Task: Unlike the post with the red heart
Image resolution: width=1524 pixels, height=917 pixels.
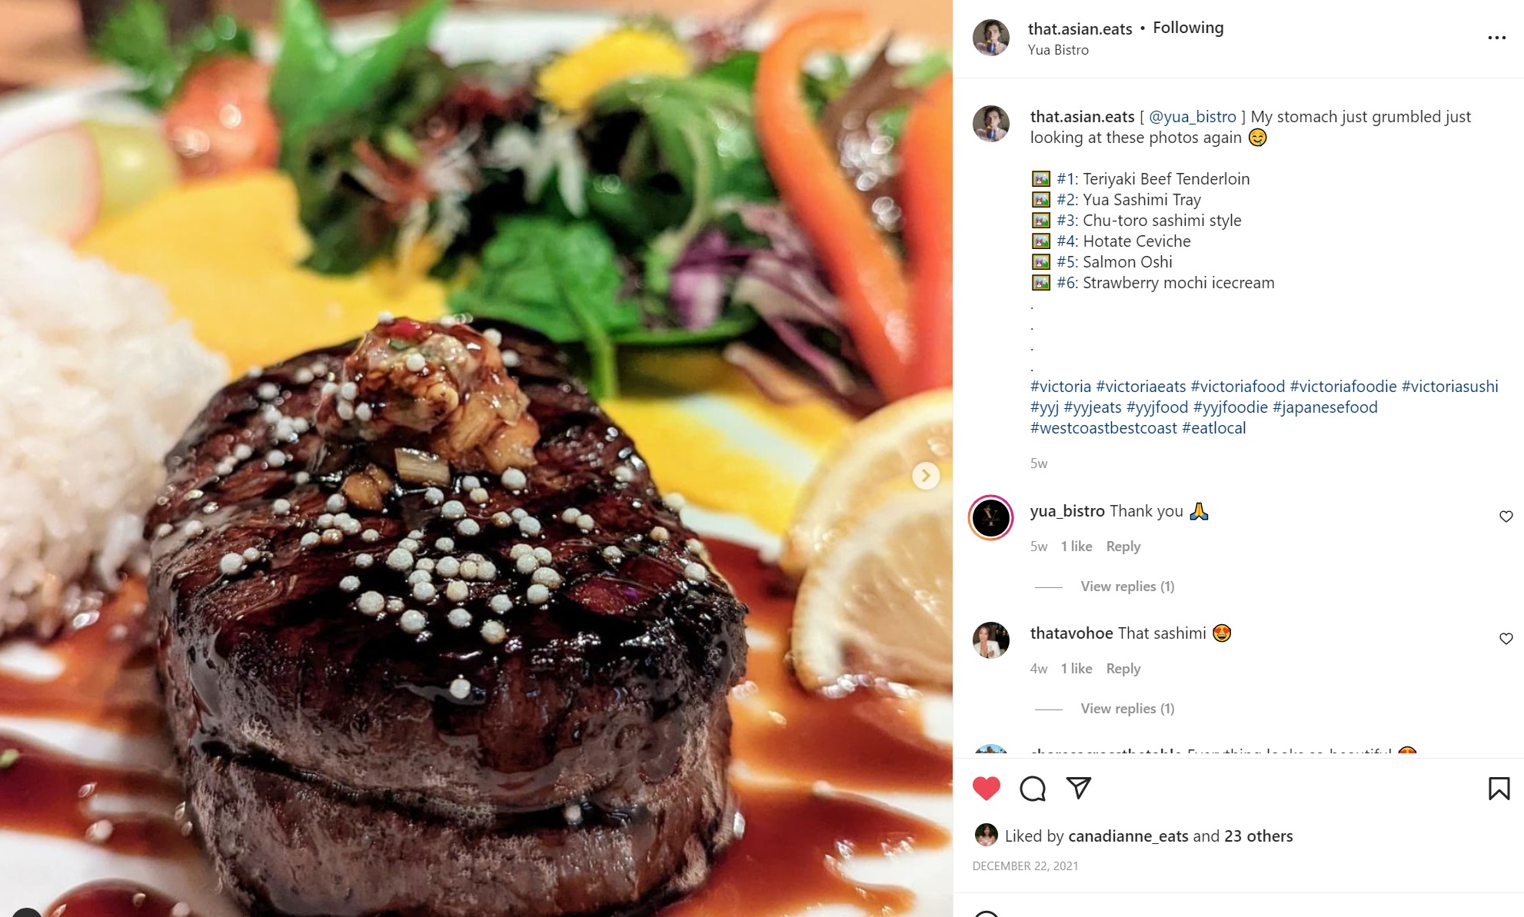Action: pos(987,789)
